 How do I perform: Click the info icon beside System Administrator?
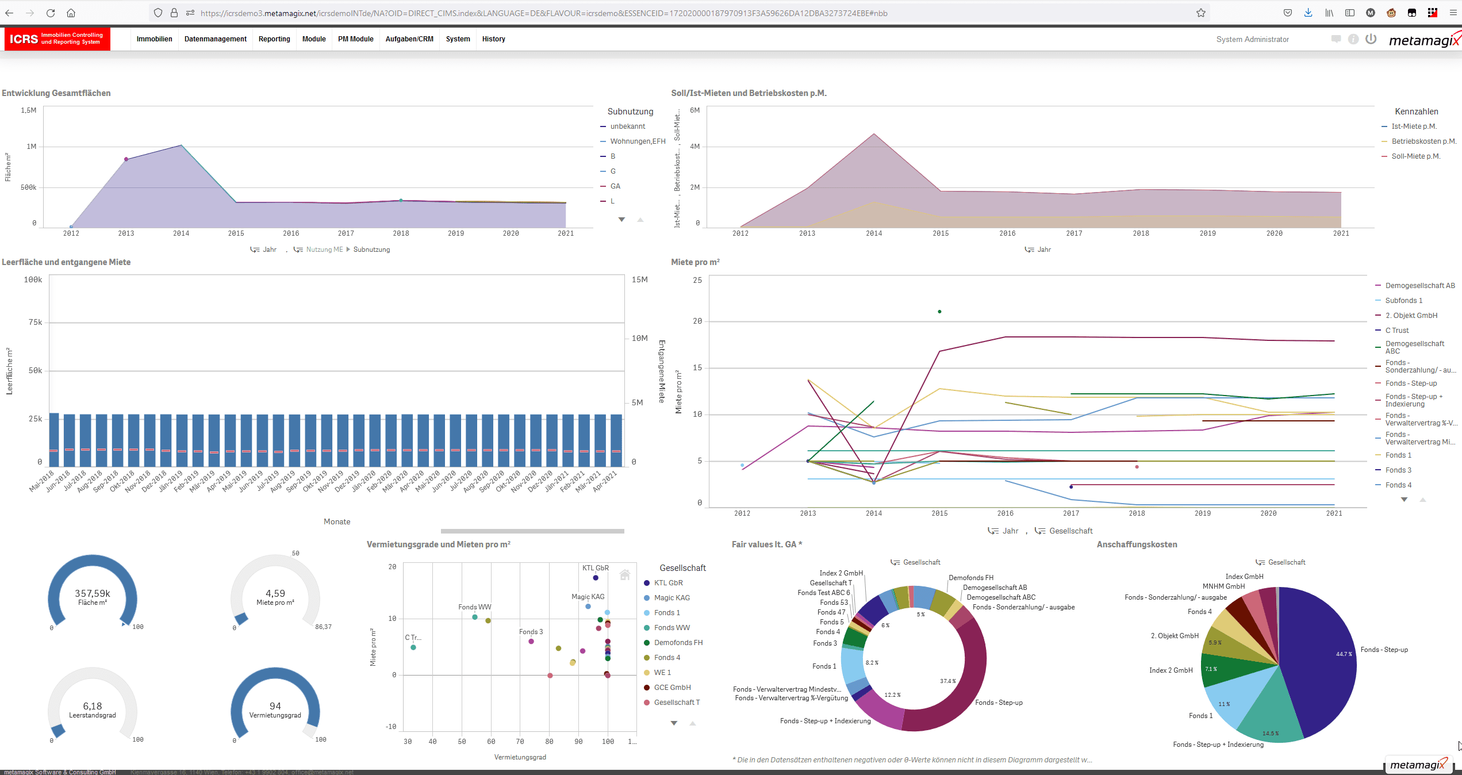pyautogui.click(x=1353, y=39)
